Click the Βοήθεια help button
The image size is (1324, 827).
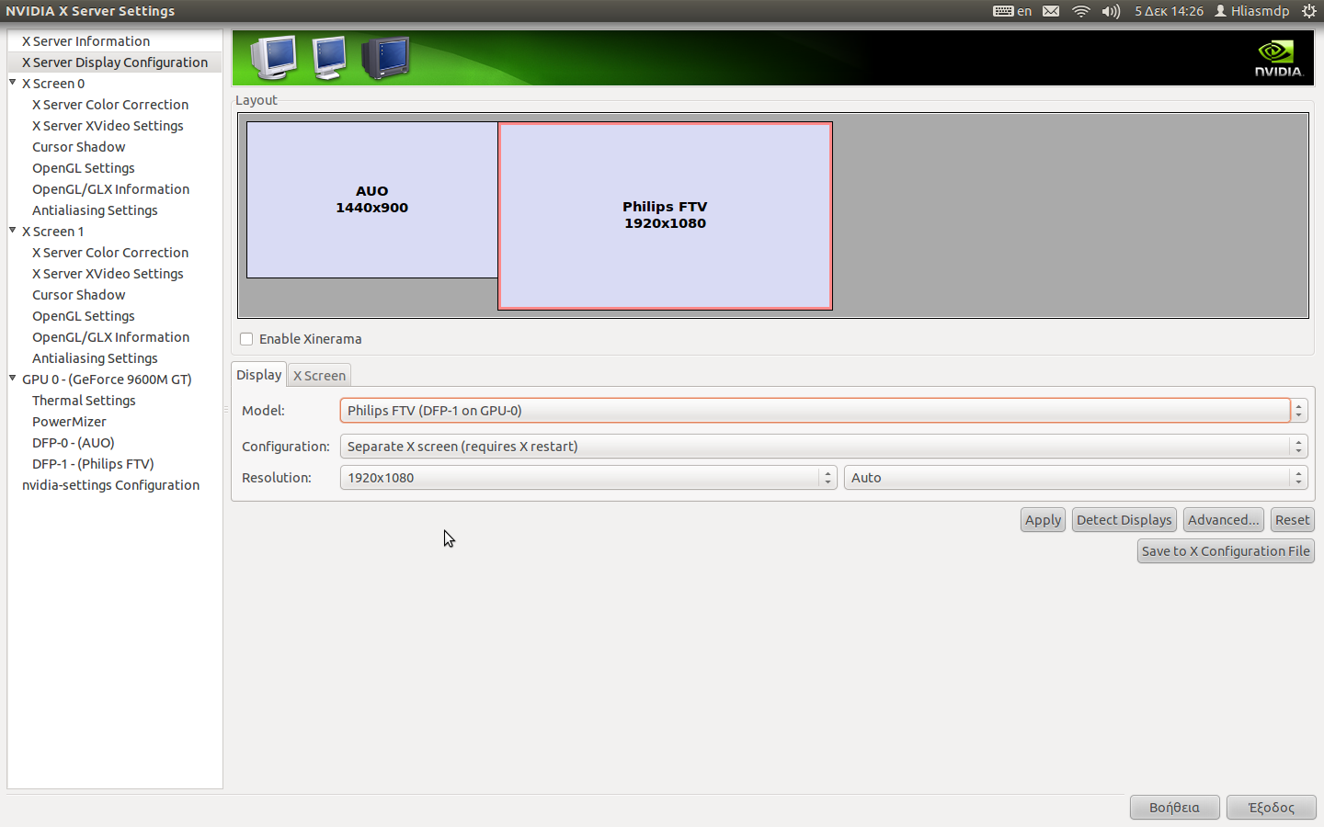1174,808
